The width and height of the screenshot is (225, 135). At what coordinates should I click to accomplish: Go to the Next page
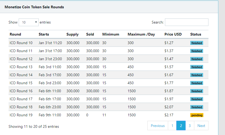201,126
